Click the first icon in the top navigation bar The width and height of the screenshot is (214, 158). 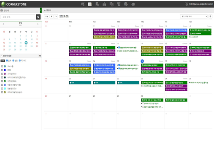point(83,4)
